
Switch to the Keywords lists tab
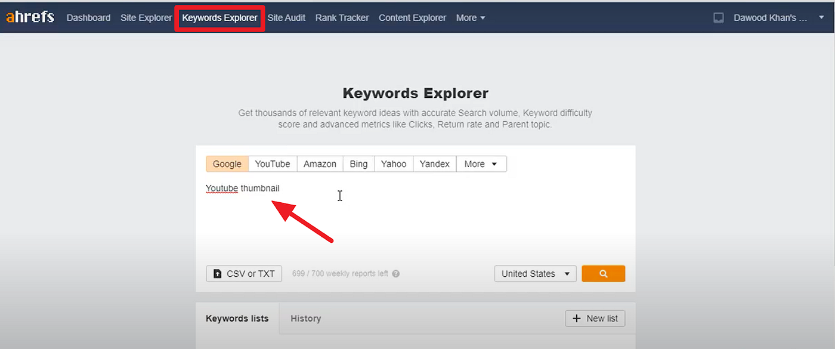click(x=237, y=319)
